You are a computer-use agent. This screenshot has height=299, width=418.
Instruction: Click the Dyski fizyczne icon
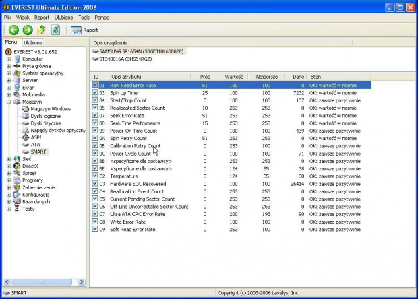pyautogui.click(x=26, y=123)
